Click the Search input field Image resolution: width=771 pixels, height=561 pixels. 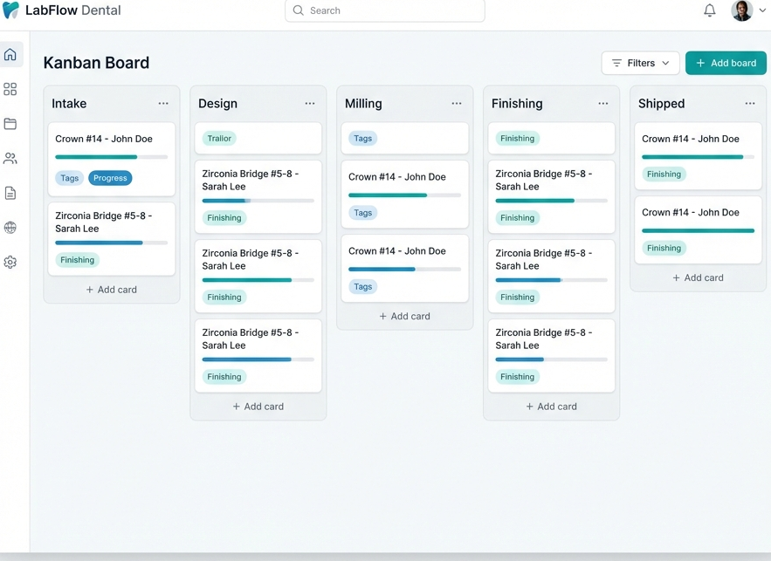pos(384,10)
